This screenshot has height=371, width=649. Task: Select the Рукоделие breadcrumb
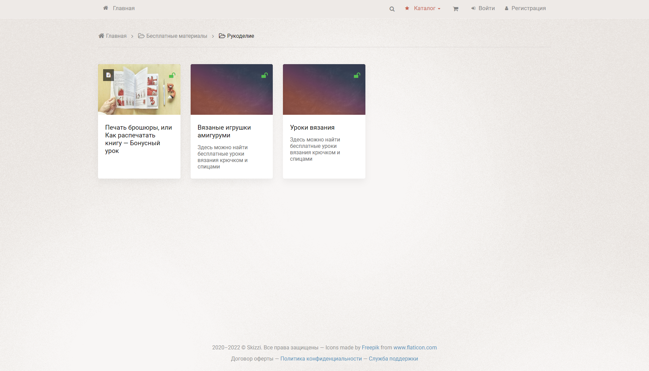(241, 36)
